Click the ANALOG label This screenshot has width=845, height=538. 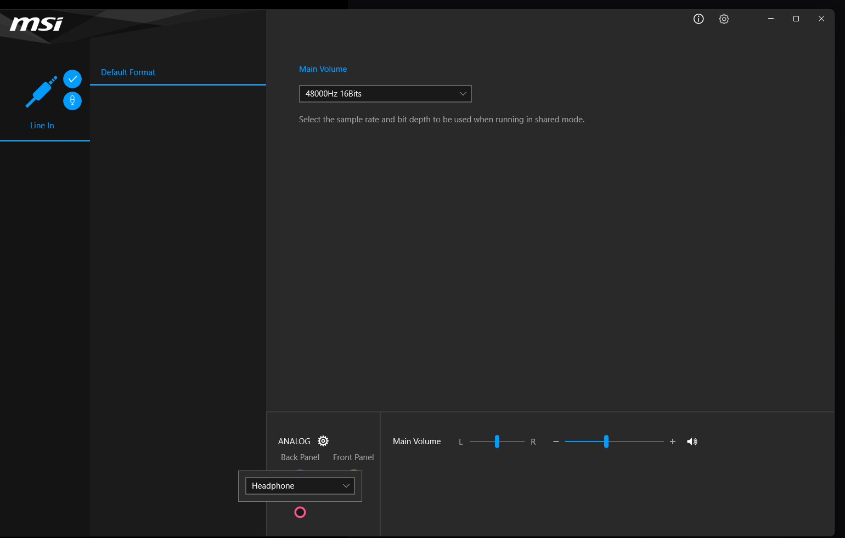(294, 441)
